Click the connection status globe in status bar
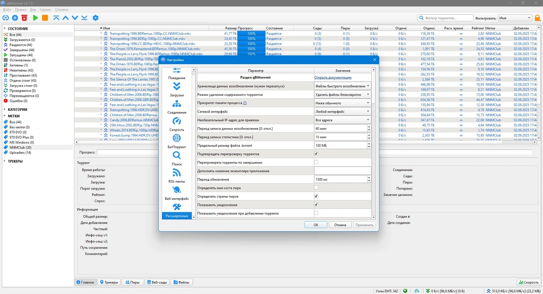 405,291
